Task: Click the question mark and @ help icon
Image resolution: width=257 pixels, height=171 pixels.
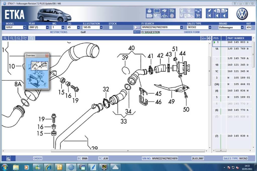Action: click(172, 11)
